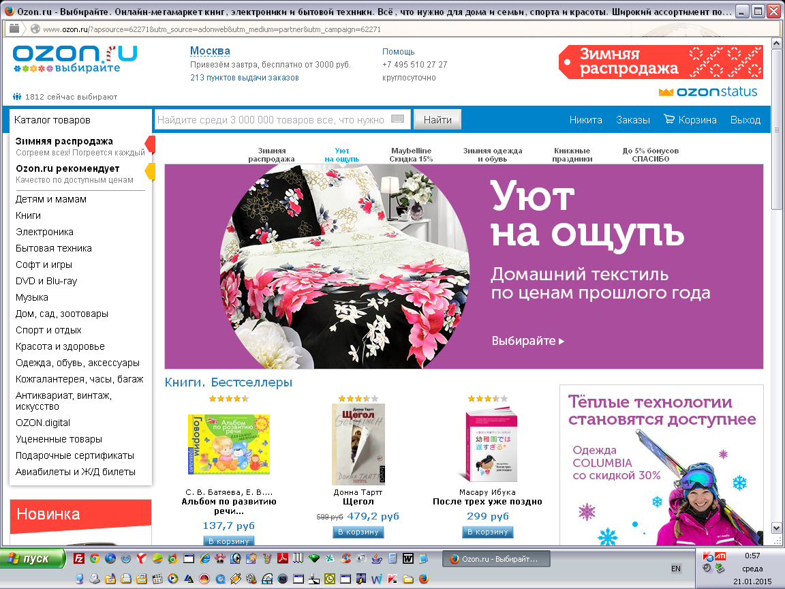Open Adobe Reader from quick launch
This screenshot has height=589, width=785.
(282, 558)
